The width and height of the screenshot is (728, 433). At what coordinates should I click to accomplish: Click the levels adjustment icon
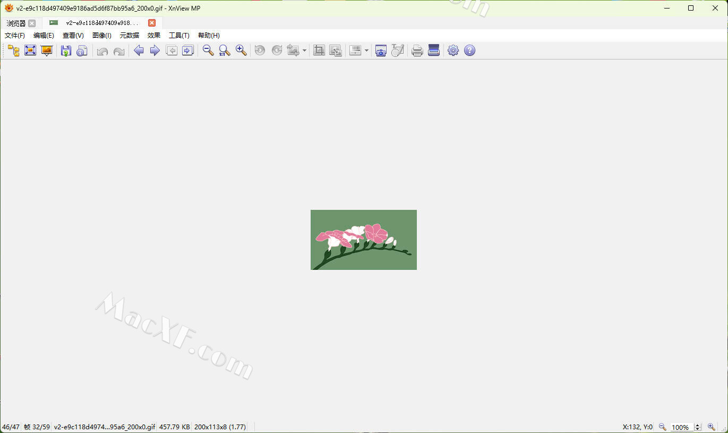point(356,50)
